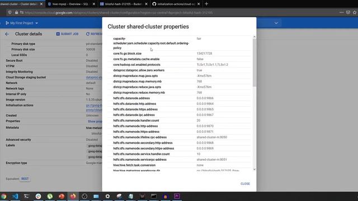The height and width of the screenshot is (201, 358).
Task: Close the blissful-hash-312105 Bucket tab
Action: coord(147,4)
